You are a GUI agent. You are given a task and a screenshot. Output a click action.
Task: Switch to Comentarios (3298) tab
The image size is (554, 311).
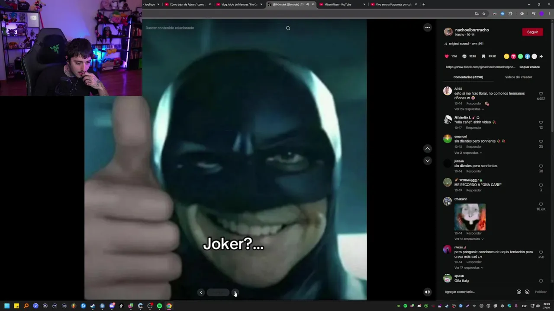click(x=468, y=77)
